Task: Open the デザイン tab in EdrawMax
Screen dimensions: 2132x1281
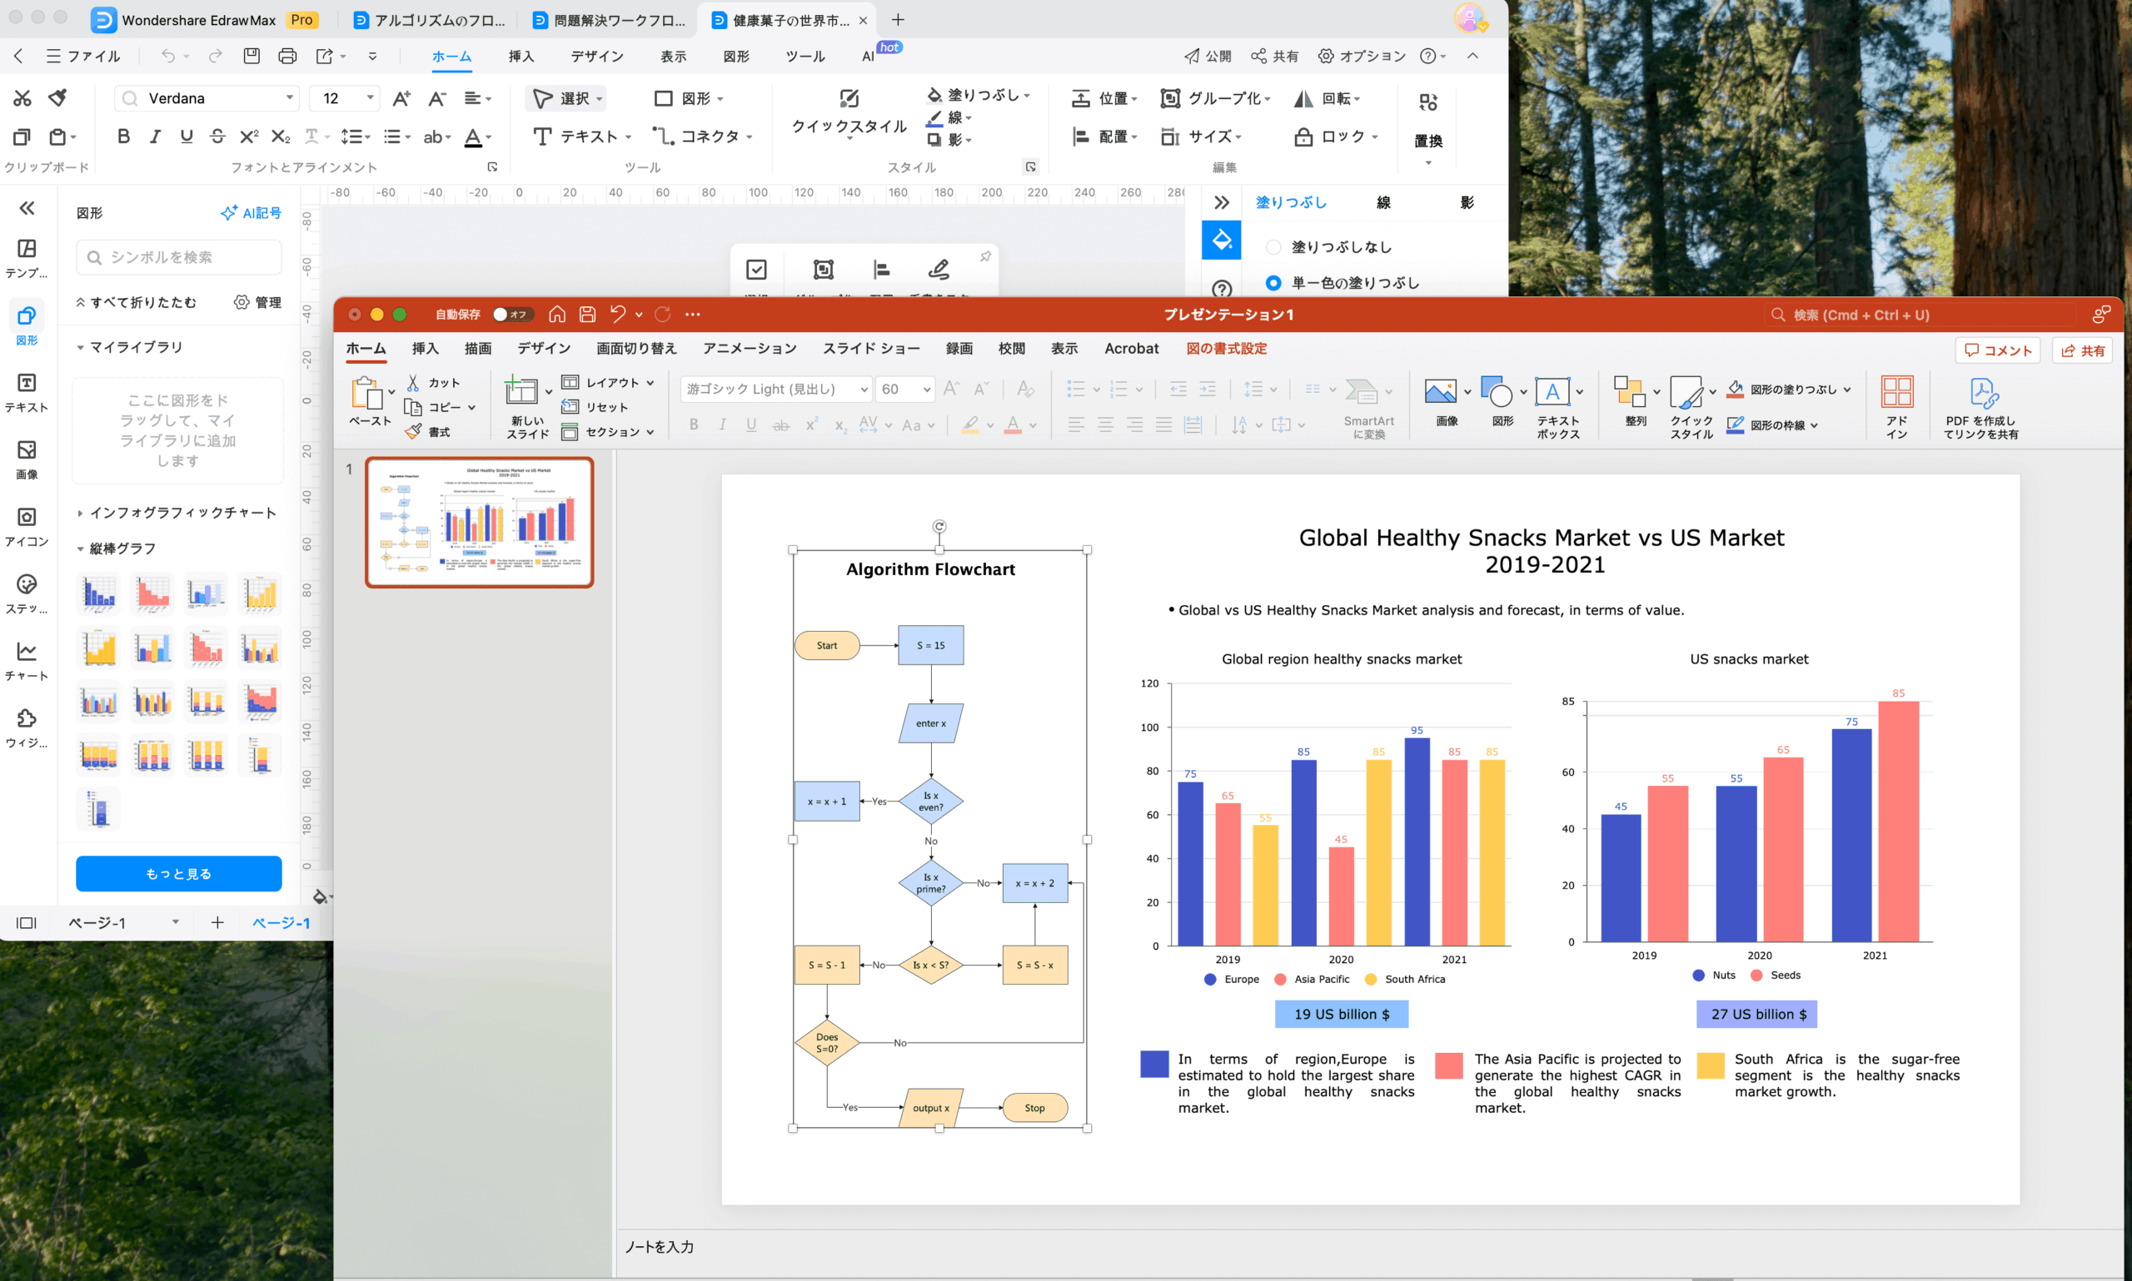Action: 595,56
